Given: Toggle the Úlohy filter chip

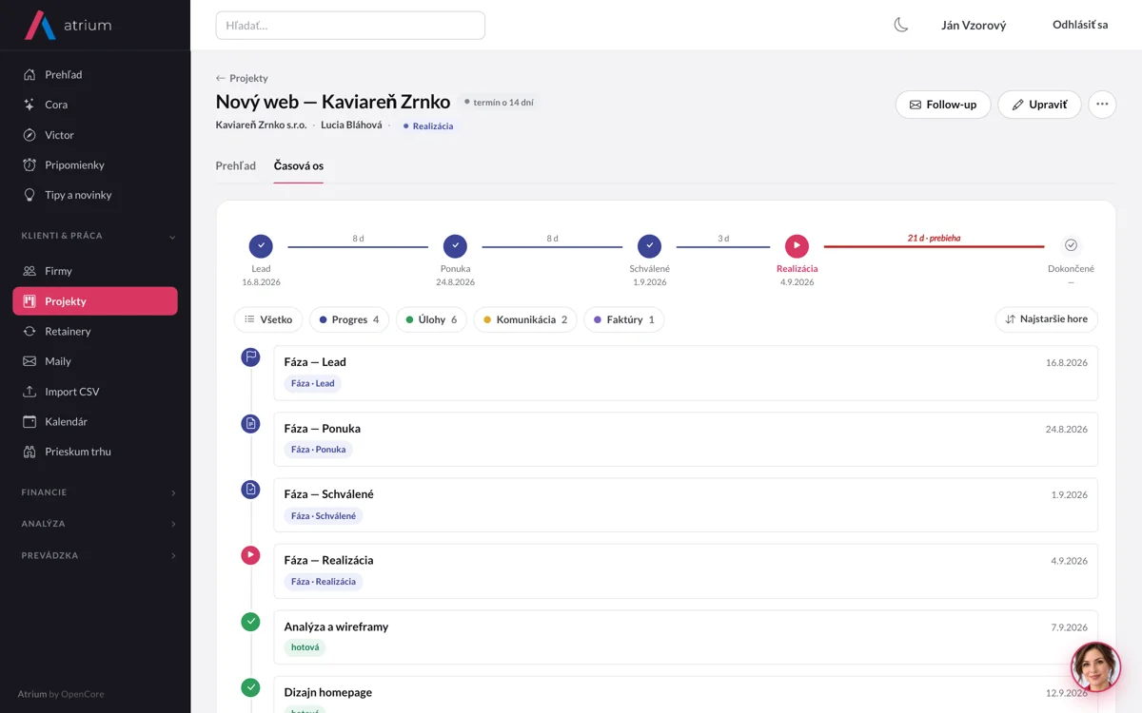Looking at the screenshot, I should pos(431,319).
